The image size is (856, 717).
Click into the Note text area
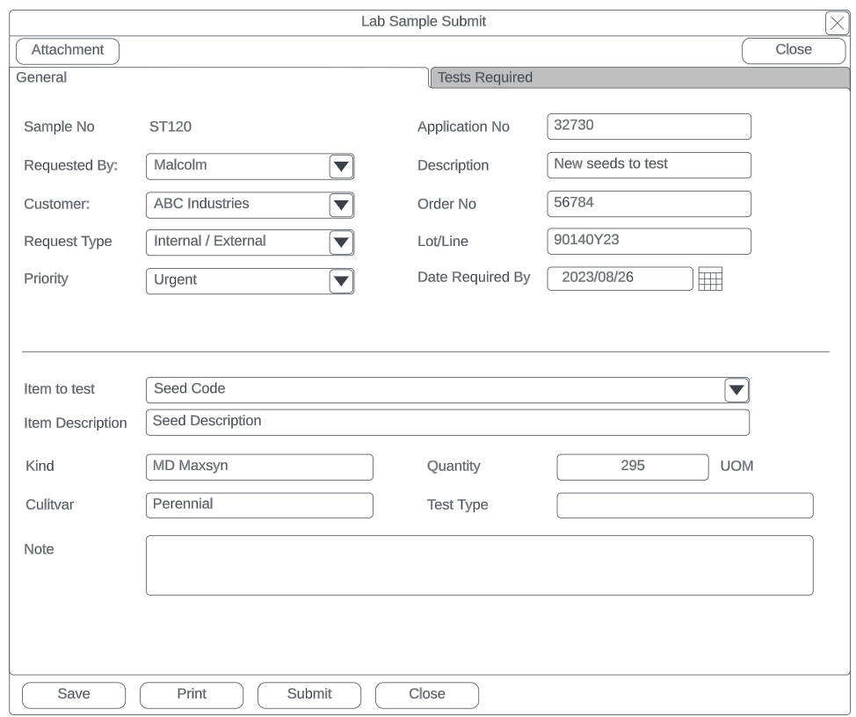pyautogui.click(x=479, y=565)
